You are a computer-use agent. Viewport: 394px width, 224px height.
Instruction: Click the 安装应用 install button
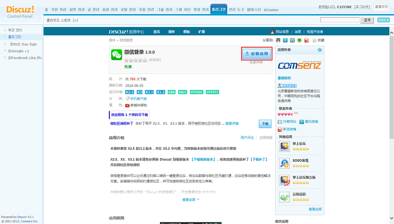256,54
